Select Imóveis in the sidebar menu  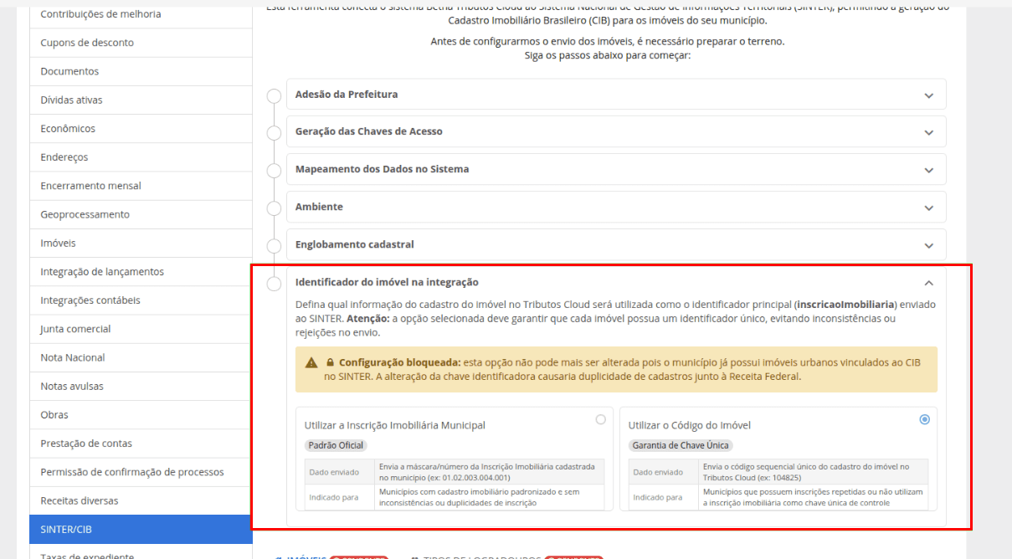coord(141,244)
